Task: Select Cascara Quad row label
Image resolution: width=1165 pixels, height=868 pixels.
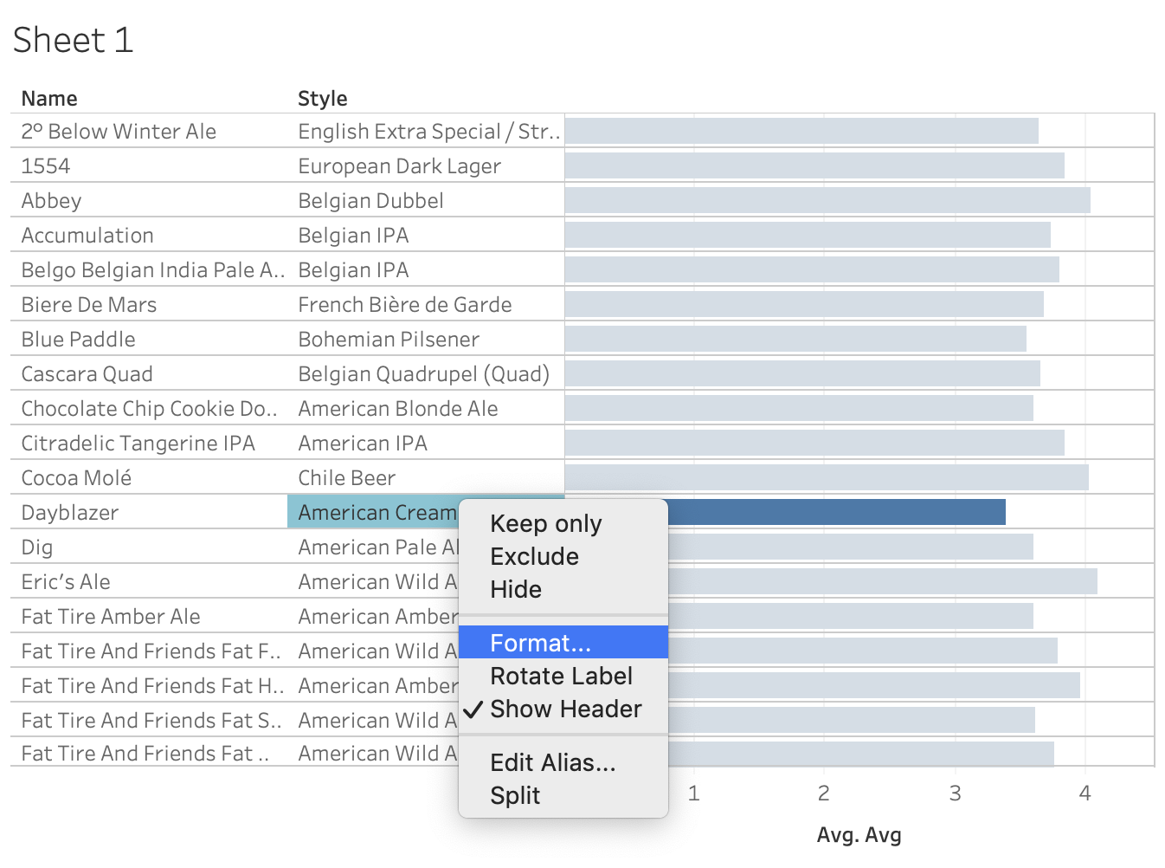Action: tap(87, 373)
